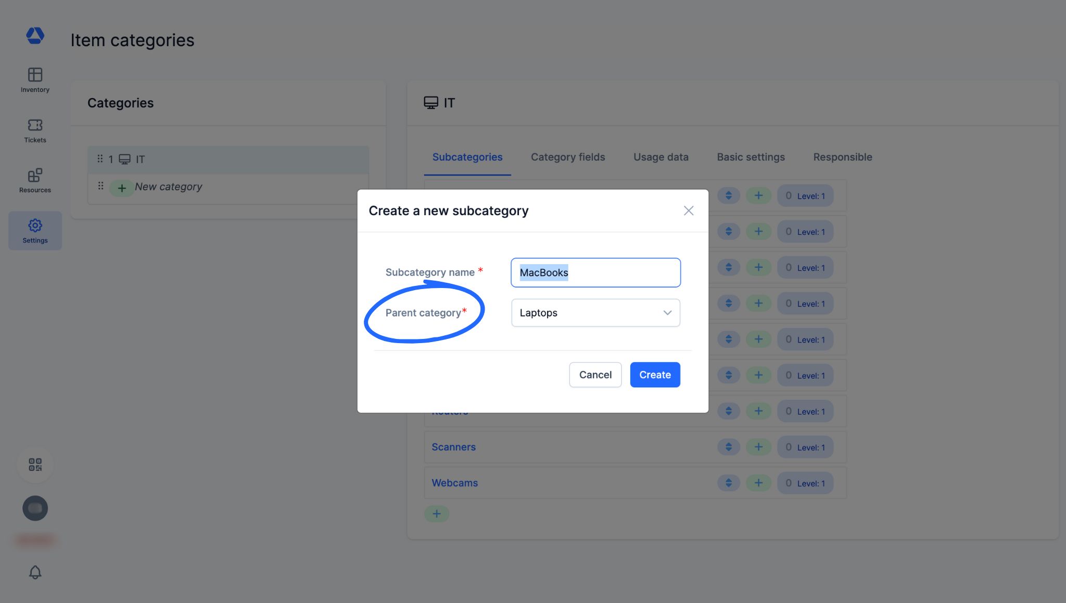The width and height of the screenshot is (1066, 603).
Task: Click the reorder arrows on Scanners row
Action: point(729,447)
